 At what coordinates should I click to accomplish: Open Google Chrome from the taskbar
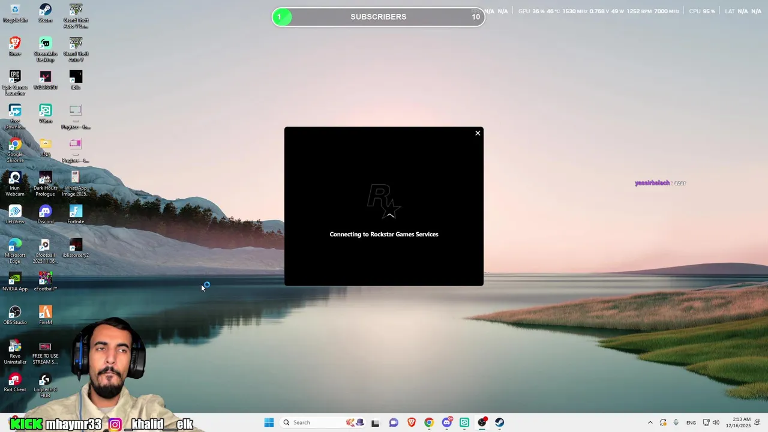[428, 422]
